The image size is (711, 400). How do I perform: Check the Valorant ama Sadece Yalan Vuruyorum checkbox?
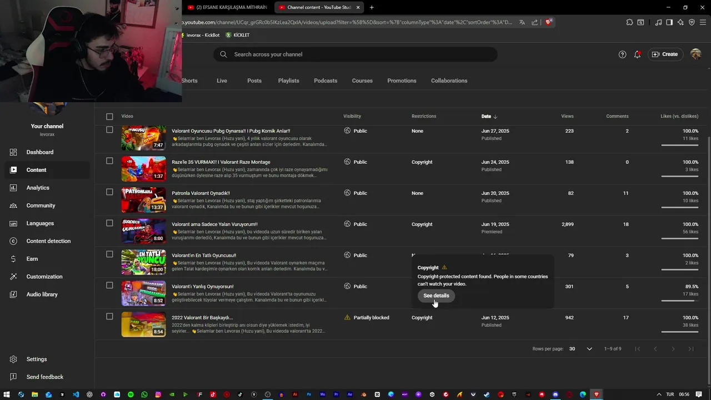click(x=109, y=223)
